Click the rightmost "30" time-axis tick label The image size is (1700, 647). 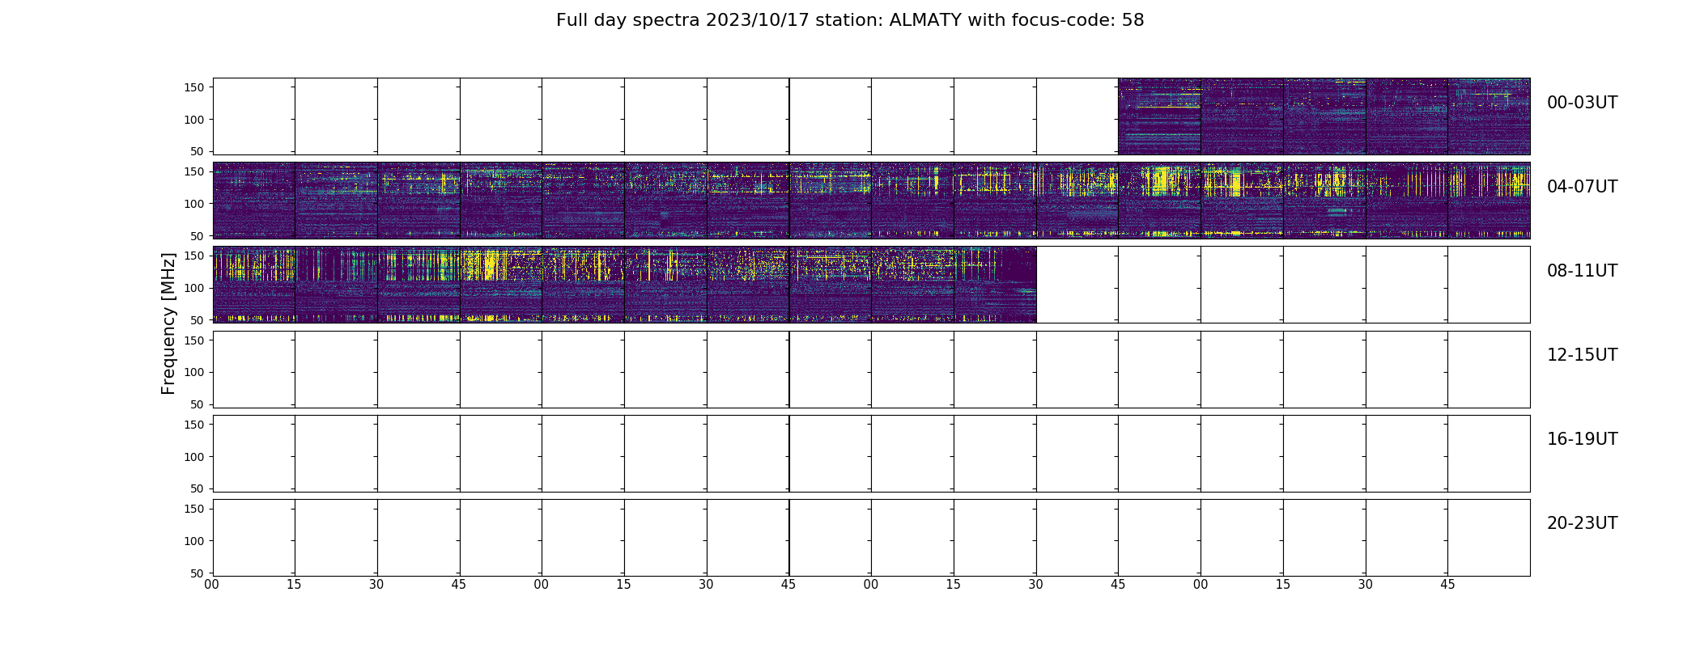pos(1366,585)
